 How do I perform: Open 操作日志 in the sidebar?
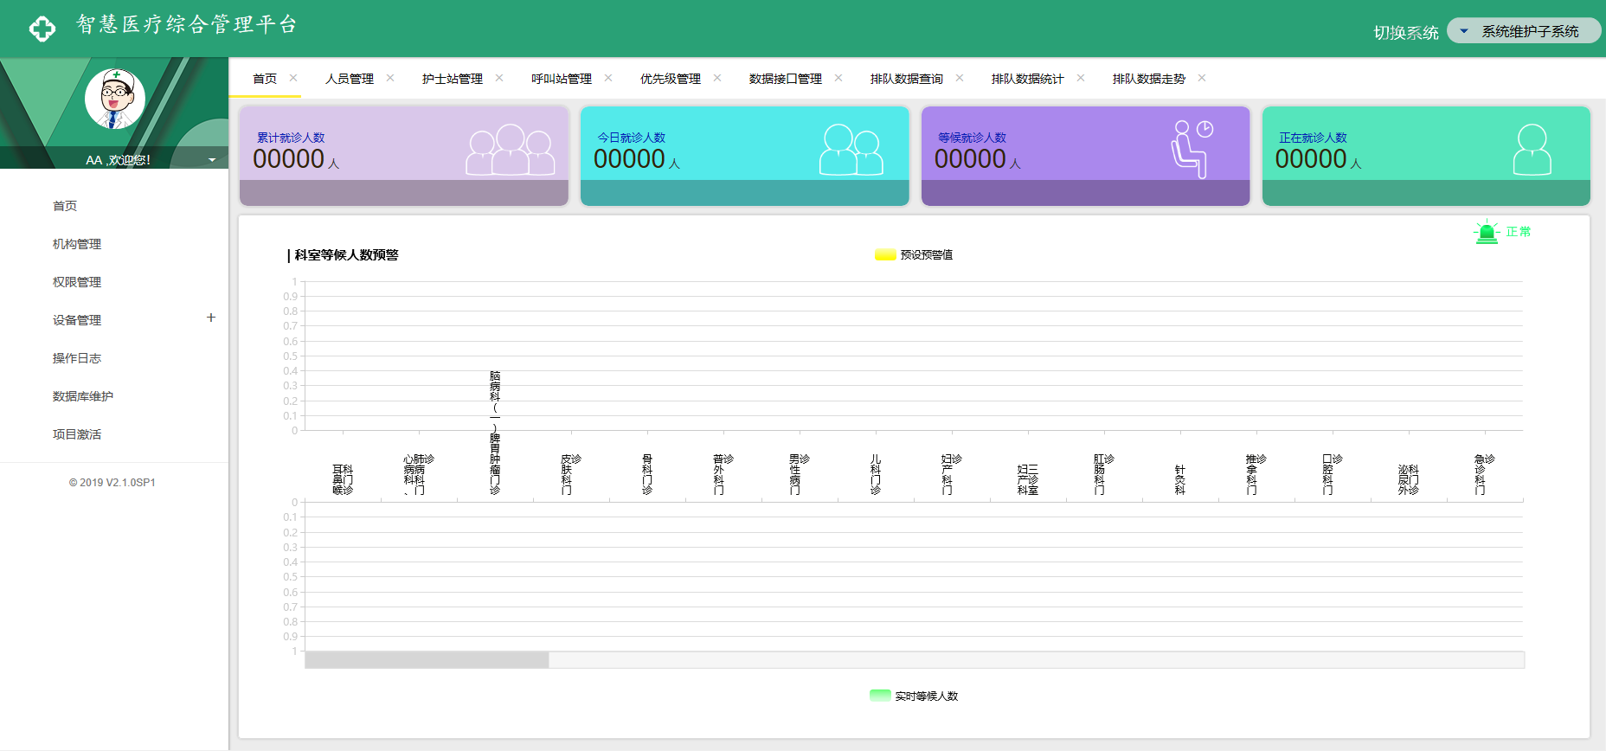click(77, 358)
